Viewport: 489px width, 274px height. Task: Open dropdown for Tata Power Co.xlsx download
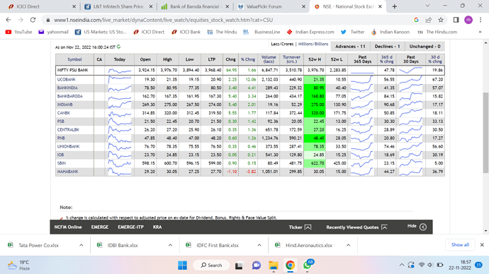click(x=81, y=245)
